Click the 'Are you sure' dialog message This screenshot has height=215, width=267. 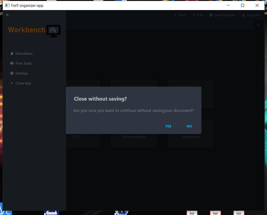point(133,111)
